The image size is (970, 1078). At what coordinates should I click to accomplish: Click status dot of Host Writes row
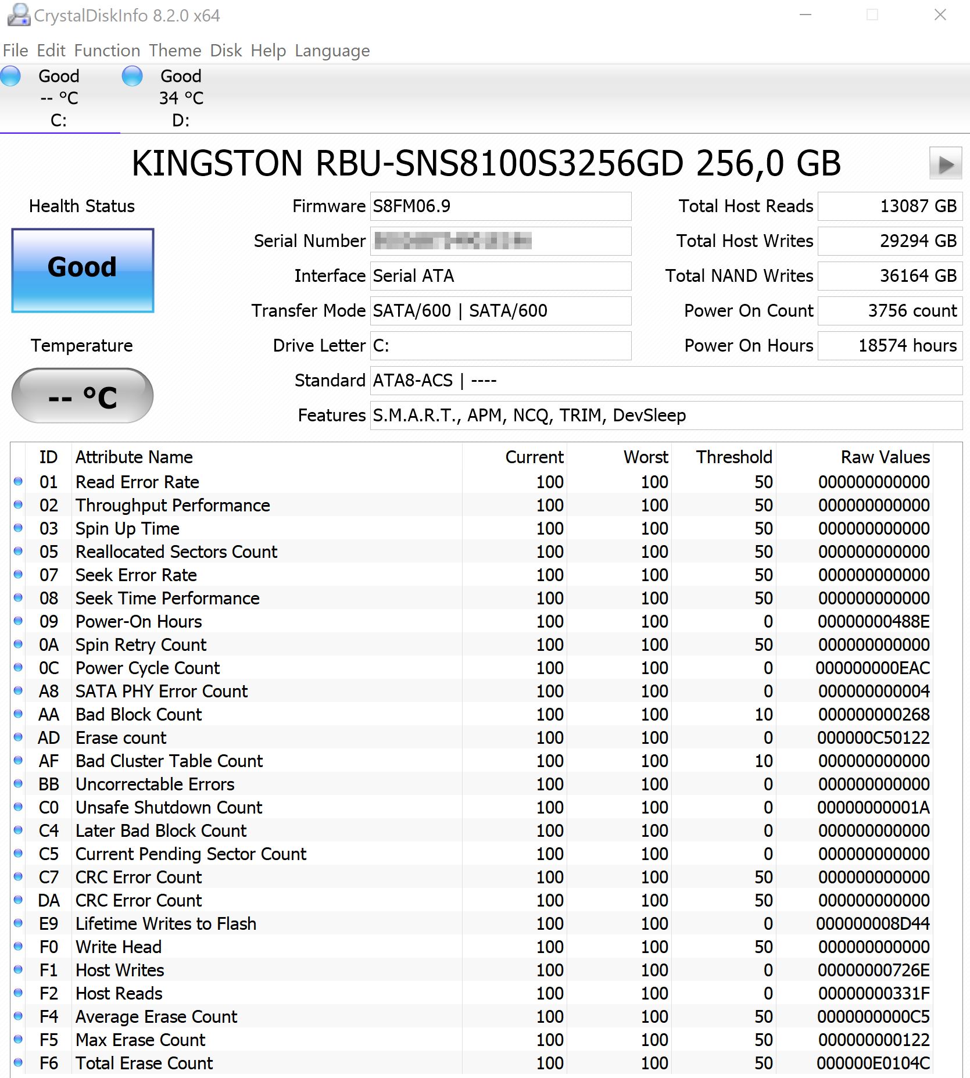click(x=18, y=969)
